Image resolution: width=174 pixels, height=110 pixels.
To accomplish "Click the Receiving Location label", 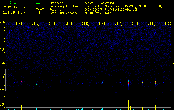I will (64, 6).
